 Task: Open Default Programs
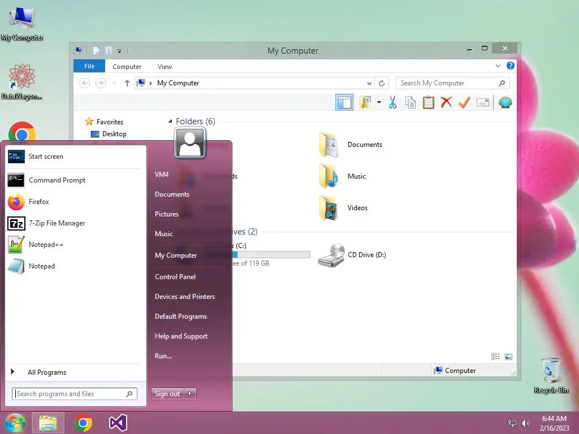point(180,316)
